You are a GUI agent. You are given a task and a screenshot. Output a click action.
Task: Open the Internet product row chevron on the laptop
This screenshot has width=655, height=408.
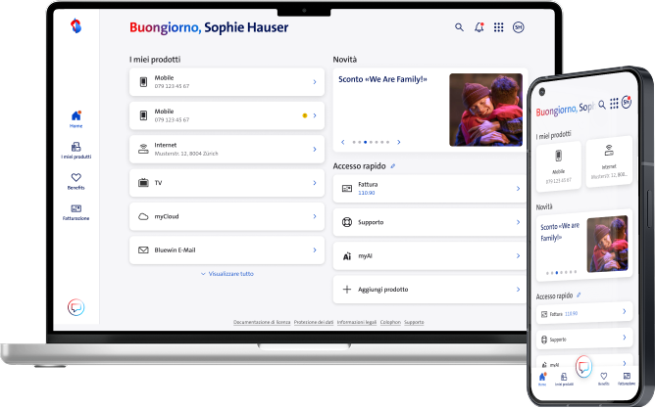314,150
